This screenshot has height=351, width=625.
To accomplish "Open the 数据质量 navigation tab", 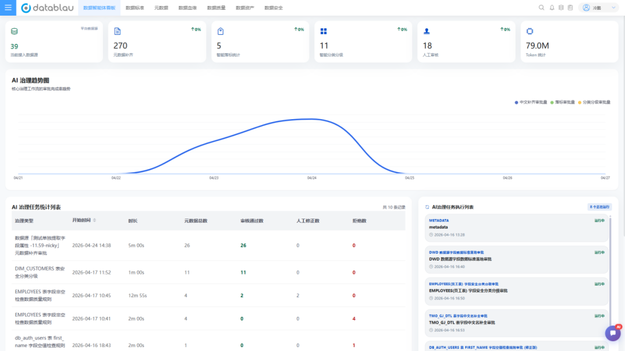I will click(x=216, y=8).
